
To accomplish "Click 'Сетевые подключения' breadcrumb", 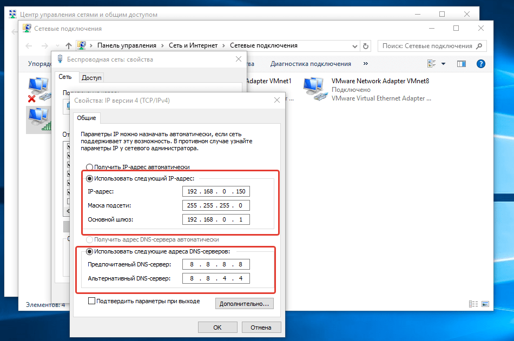I will [x=263, y=45].
